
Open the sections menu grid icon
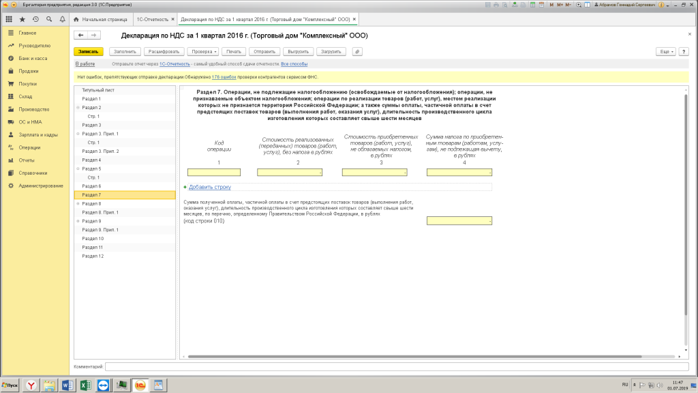coord(9,19)
